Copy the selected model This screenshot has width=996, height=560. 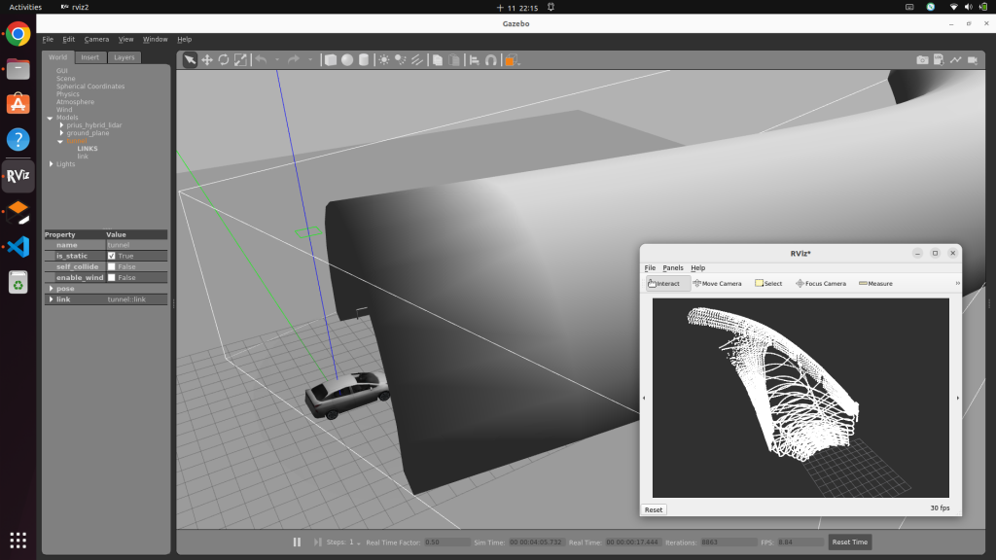click(x=438, y=59)
